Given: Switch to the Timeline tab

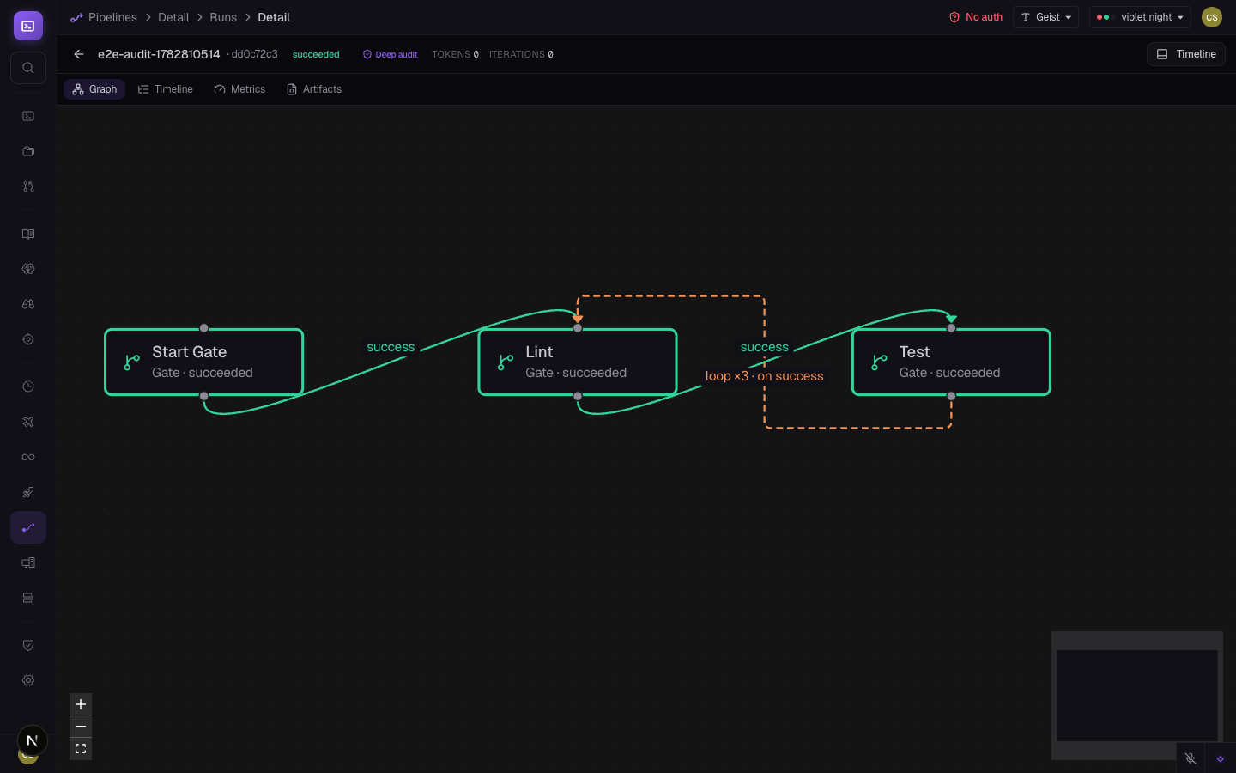Looking at the screenshot, I should click(x=166, y=89).
